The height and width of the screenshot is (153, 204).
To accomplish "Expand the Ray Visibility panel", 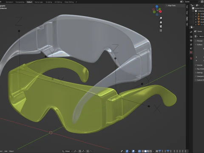I will click(199, 69).
